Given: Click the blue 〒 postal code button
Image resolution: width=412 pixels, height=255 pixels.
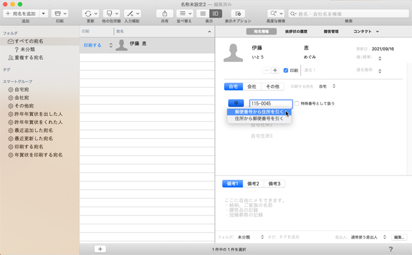Looking at the screenshot, I should point(235,104).
